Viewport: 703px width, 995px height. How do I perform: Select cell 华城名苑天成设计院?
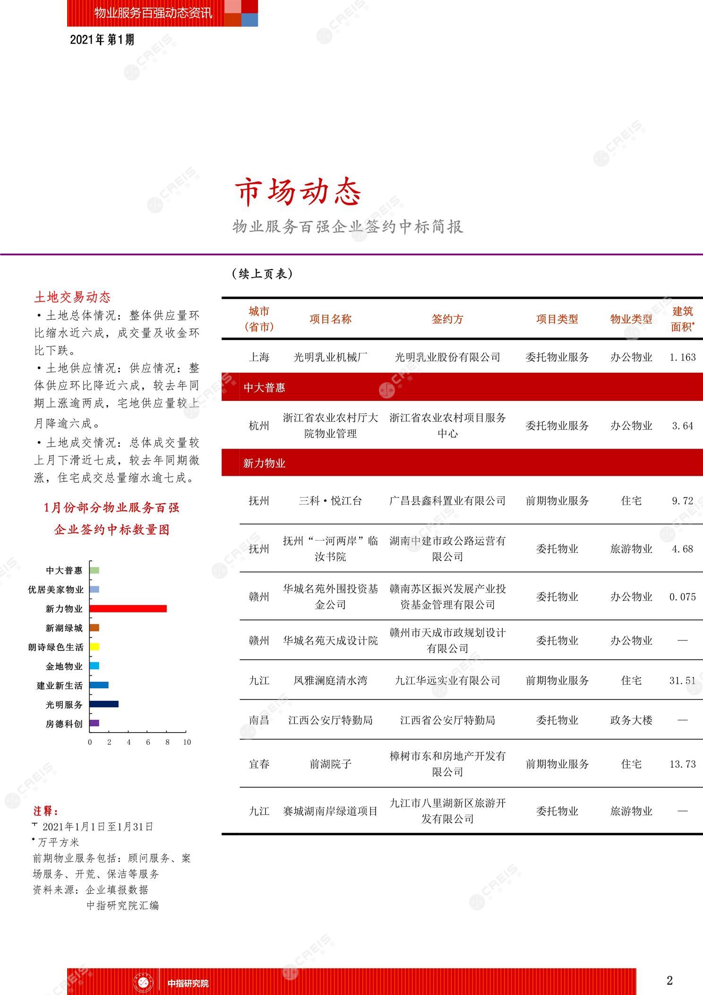[x=331, y=641]
